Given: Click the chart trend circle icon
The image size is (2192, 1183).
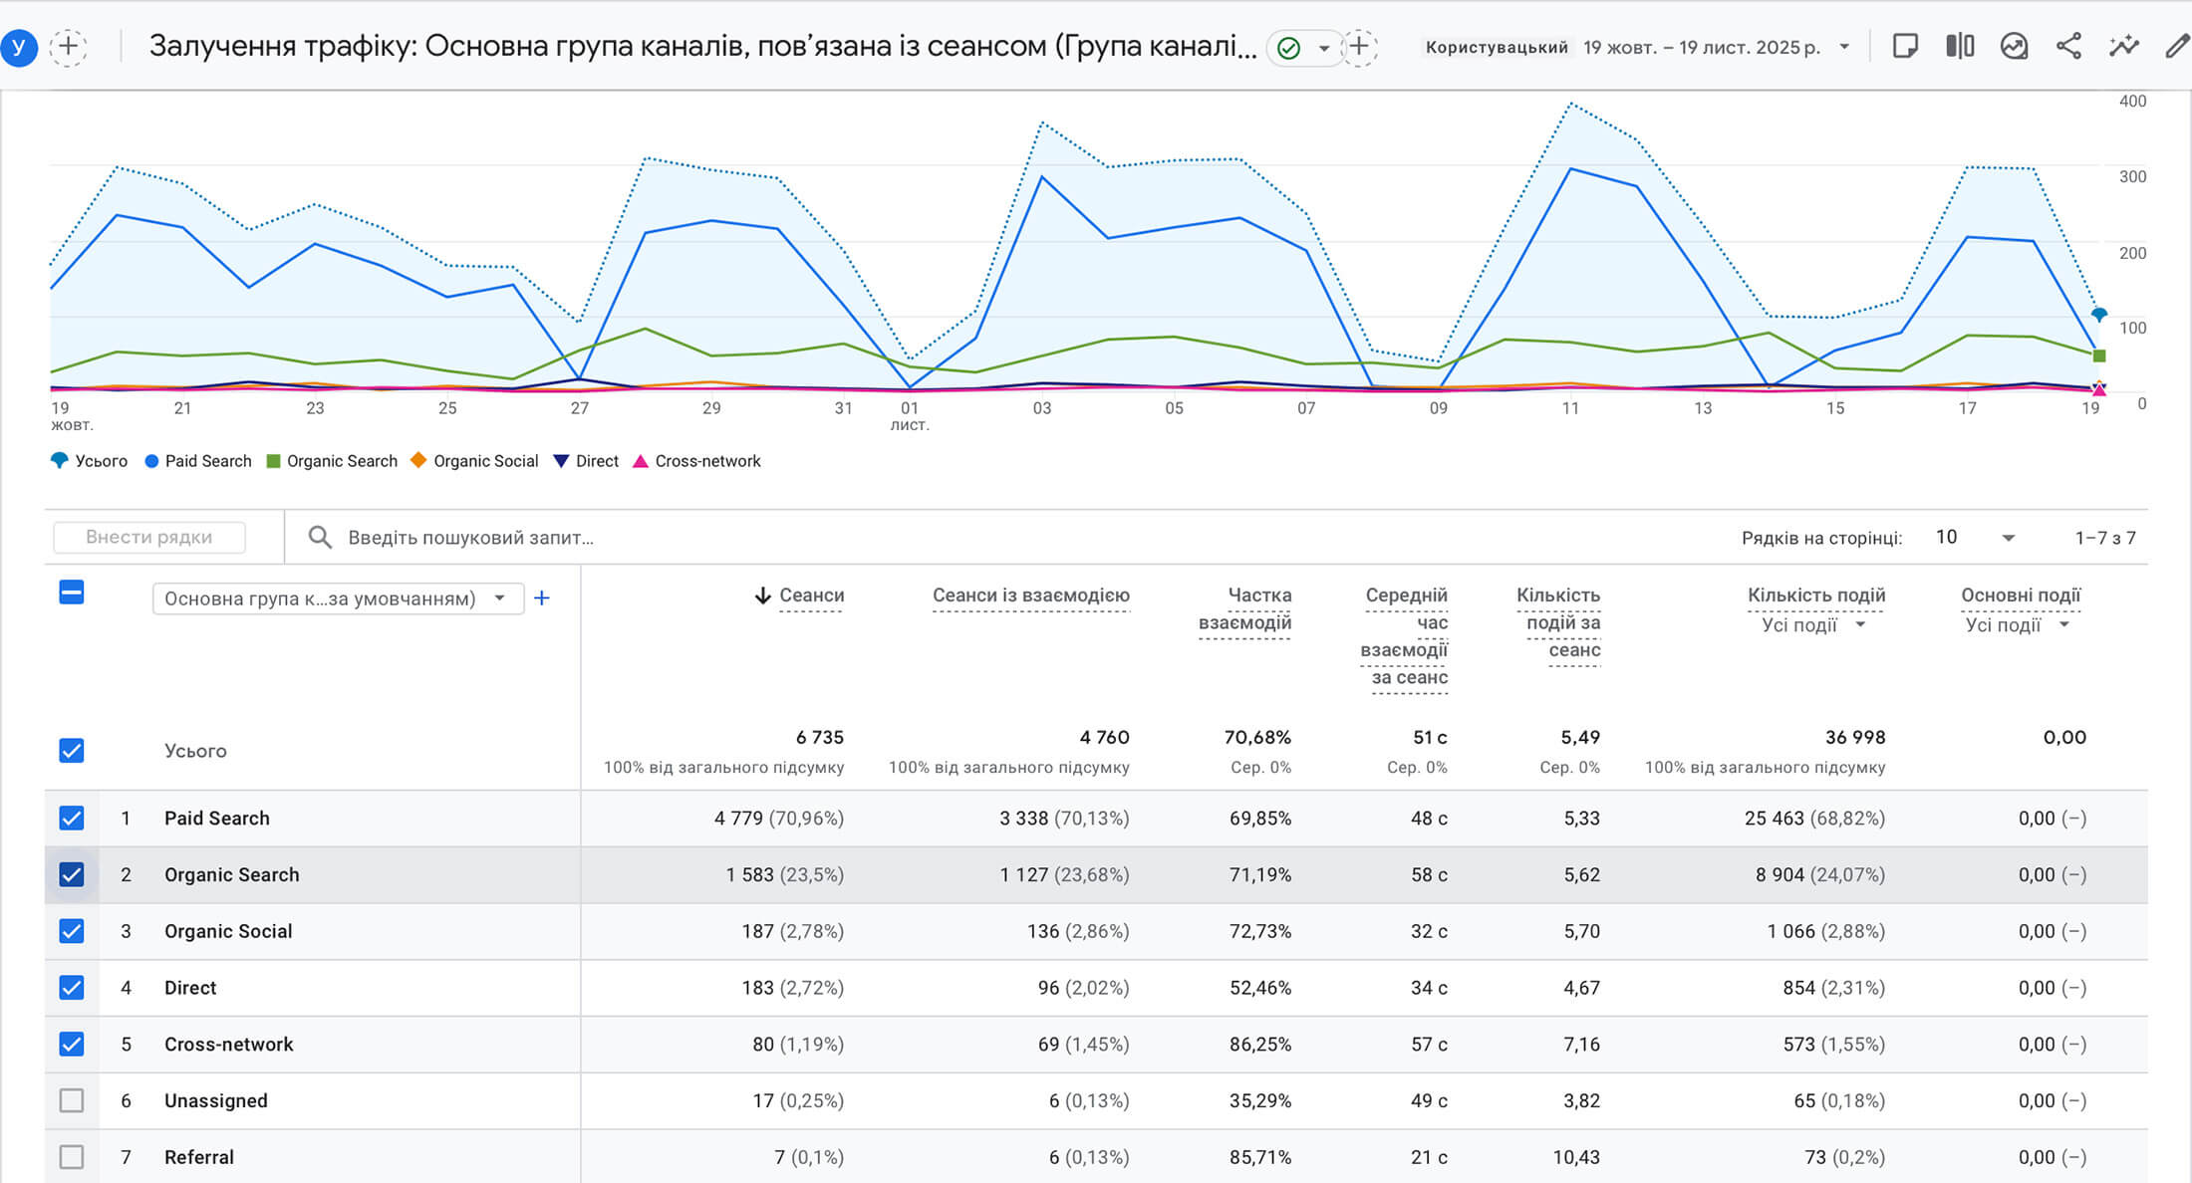Looking at the screenshot, I should 2014,46.
